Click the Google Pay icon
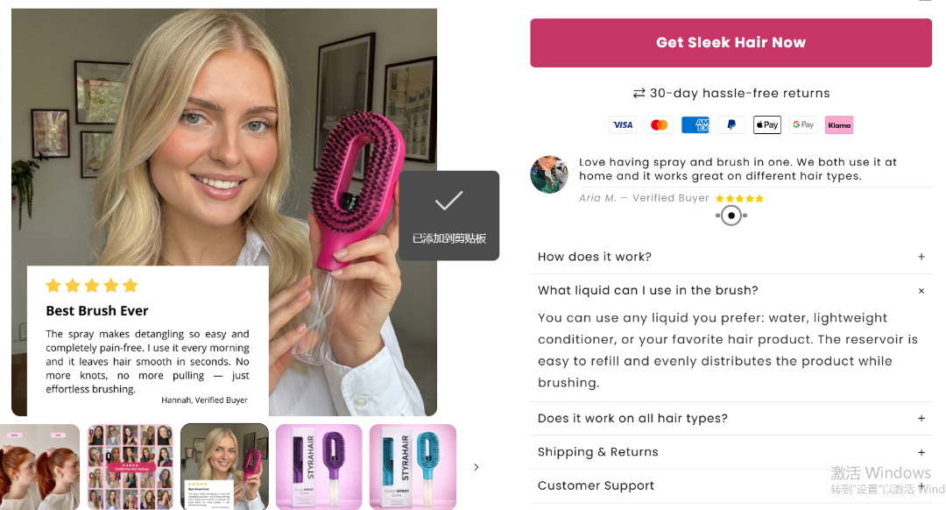The width and height of the screenshot is (946, 510). pyautogui.click(x=803, y=125)
